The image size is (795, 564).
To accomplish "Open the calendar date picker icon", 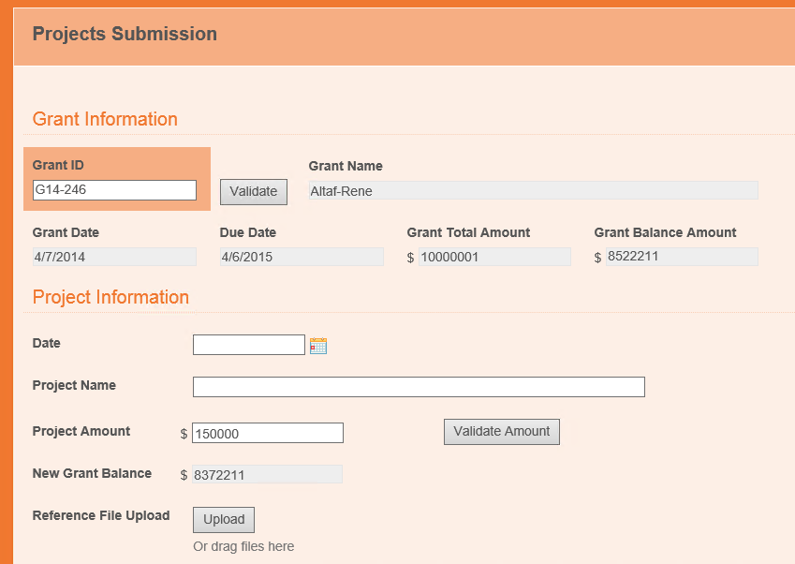I will pyautogui.click(x=318, y=346).
